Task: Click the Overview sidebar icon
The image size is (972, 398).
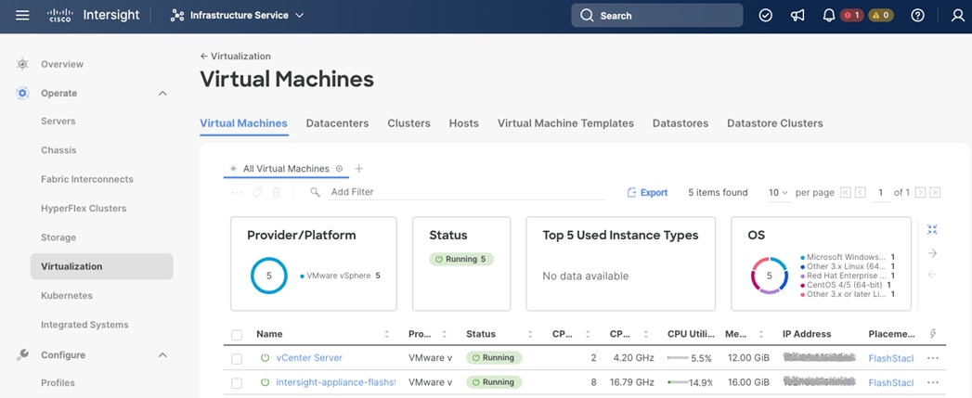Action: pos(22,64)
